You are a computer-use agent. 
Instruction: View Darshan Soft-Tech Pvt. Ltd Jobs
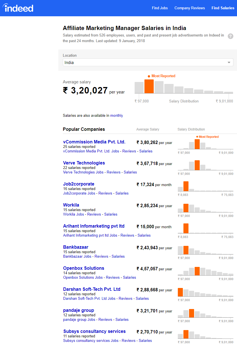coord(89,298)
